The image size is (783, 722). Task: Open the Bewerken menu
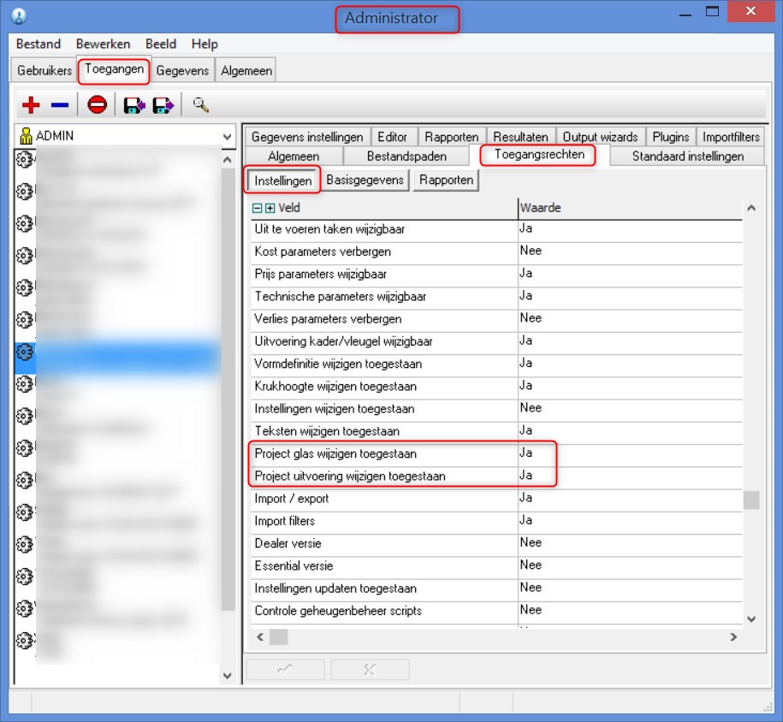pos(103,44)
